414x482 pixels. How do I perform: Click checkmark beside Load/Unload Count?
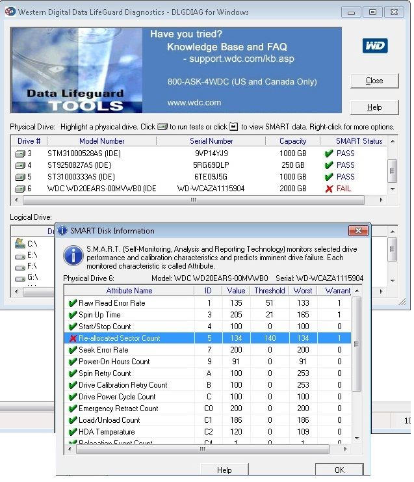73,420
